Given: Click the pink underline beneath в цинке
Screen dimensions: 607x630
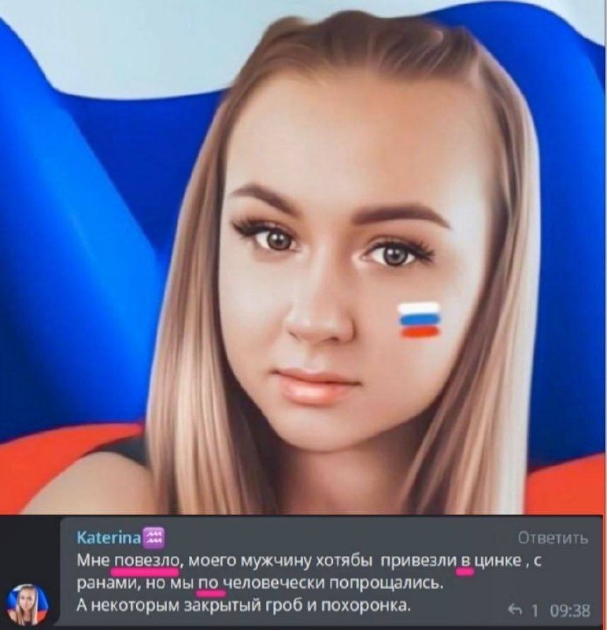Looking at the screenshot, I should tap(465, 573).
